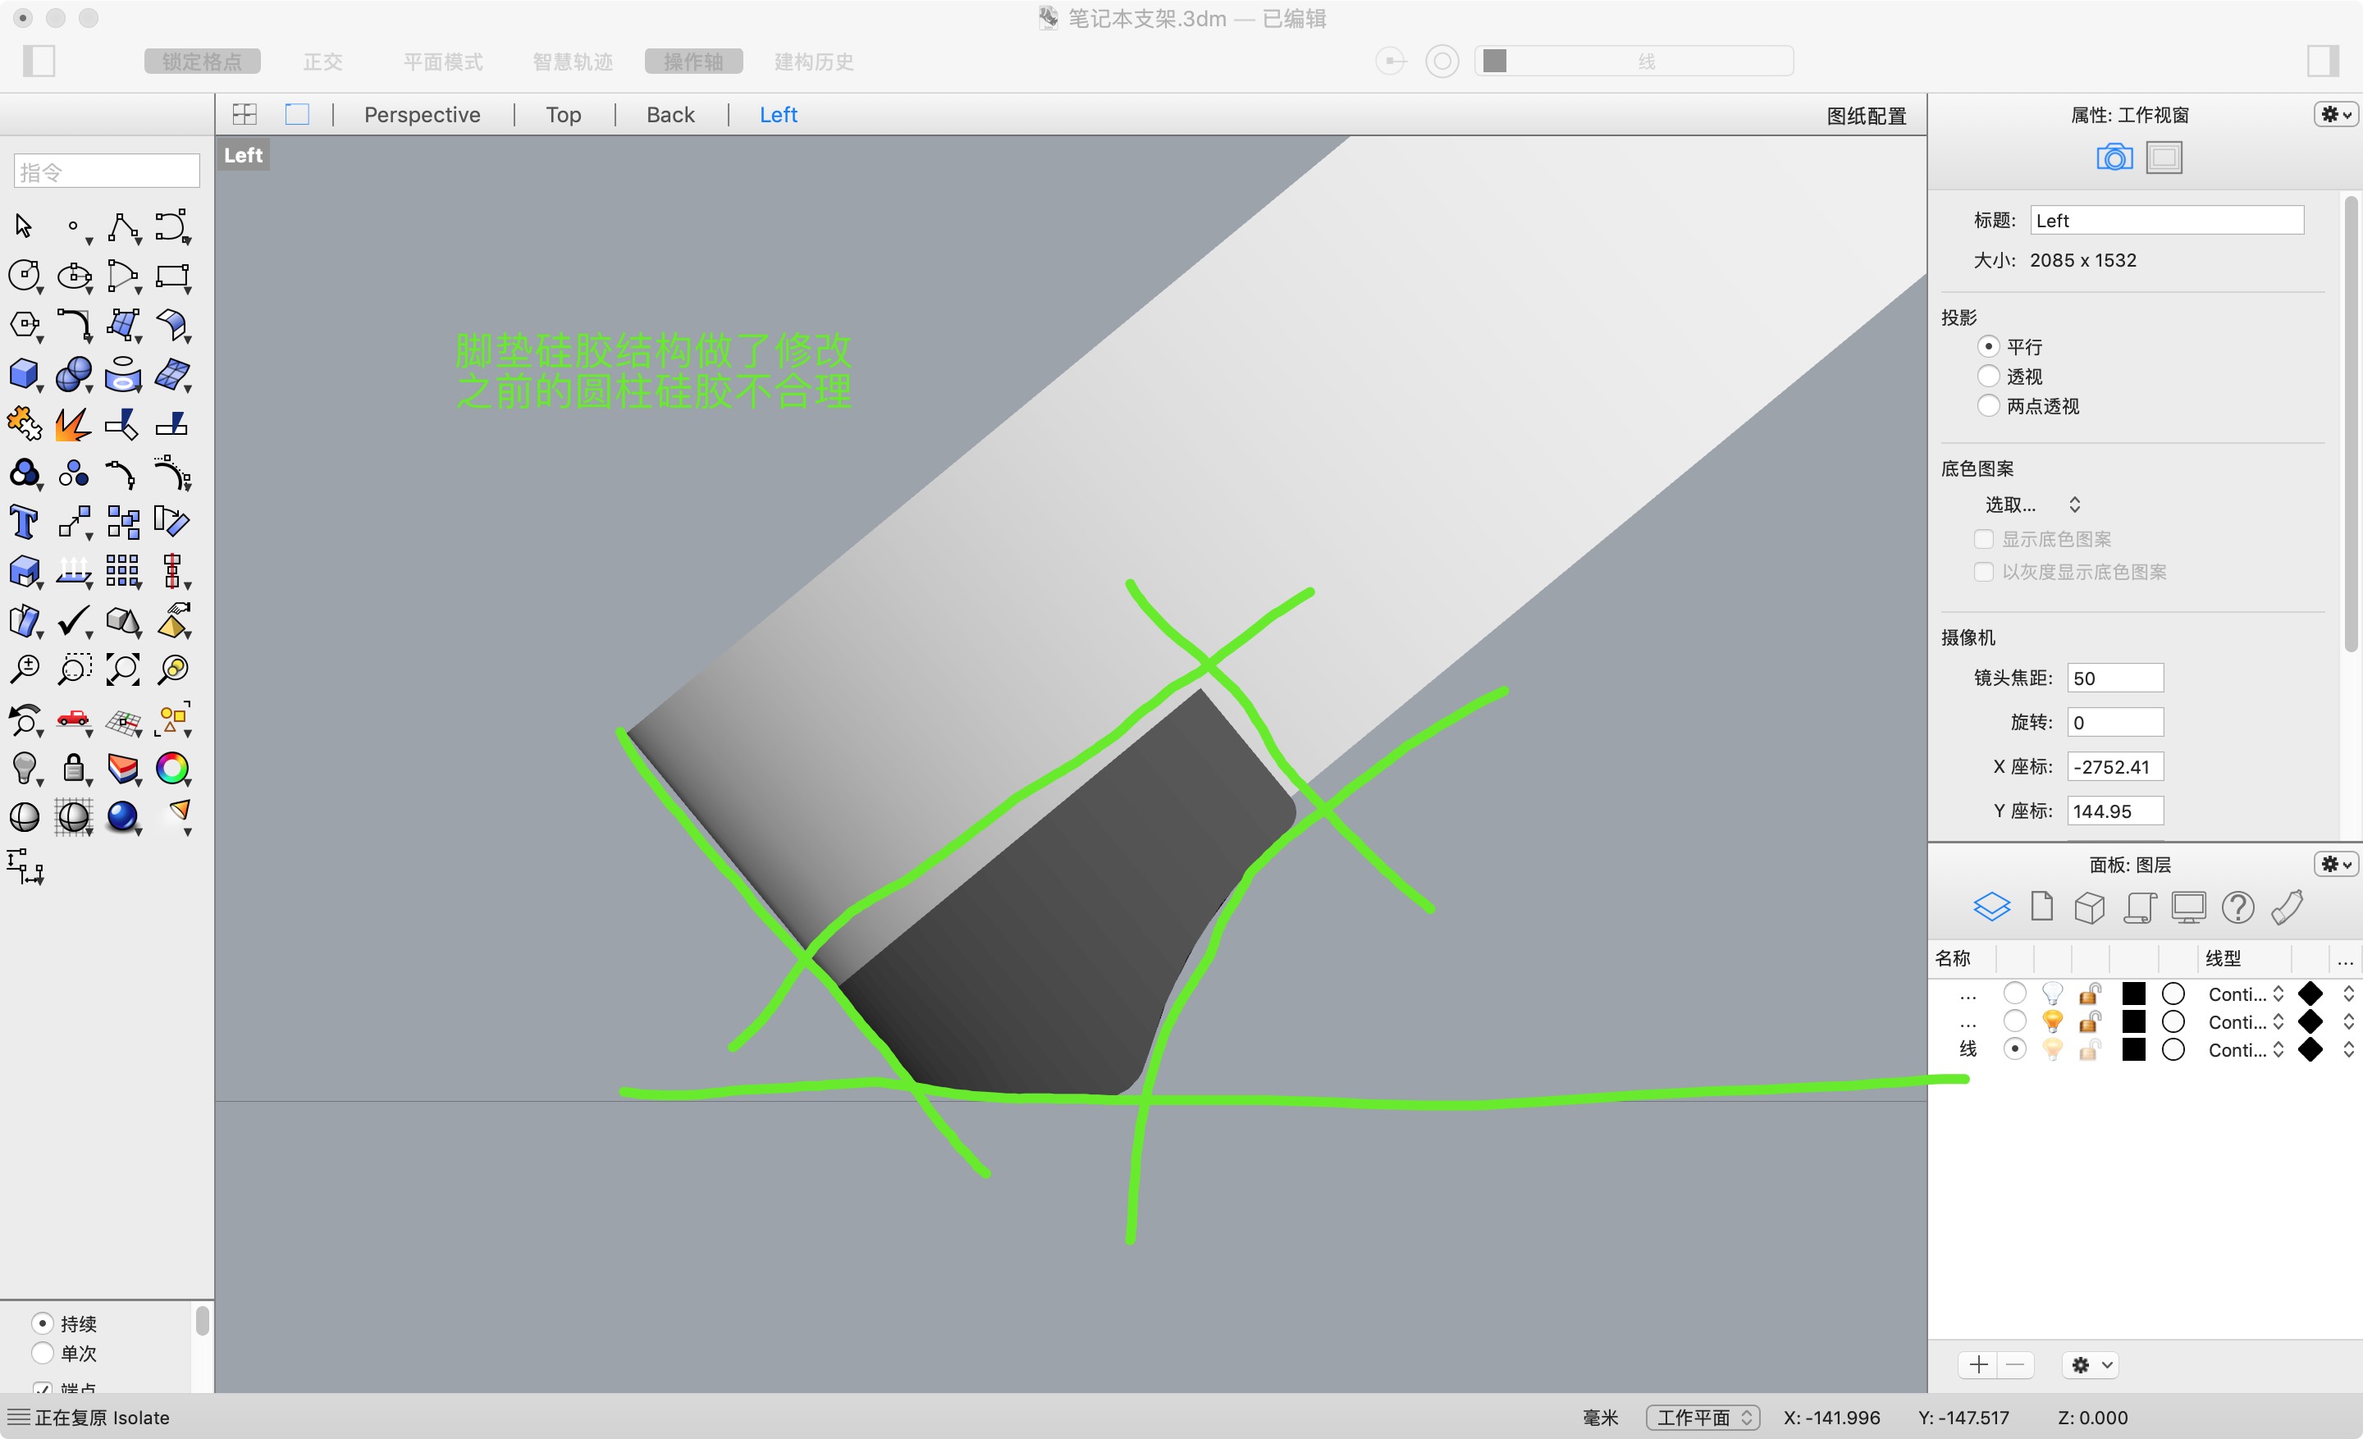Open the Help panel icon in layers section
Image resolution: width=2363 pixels, height=1439 pixels.
(2238, 907)
